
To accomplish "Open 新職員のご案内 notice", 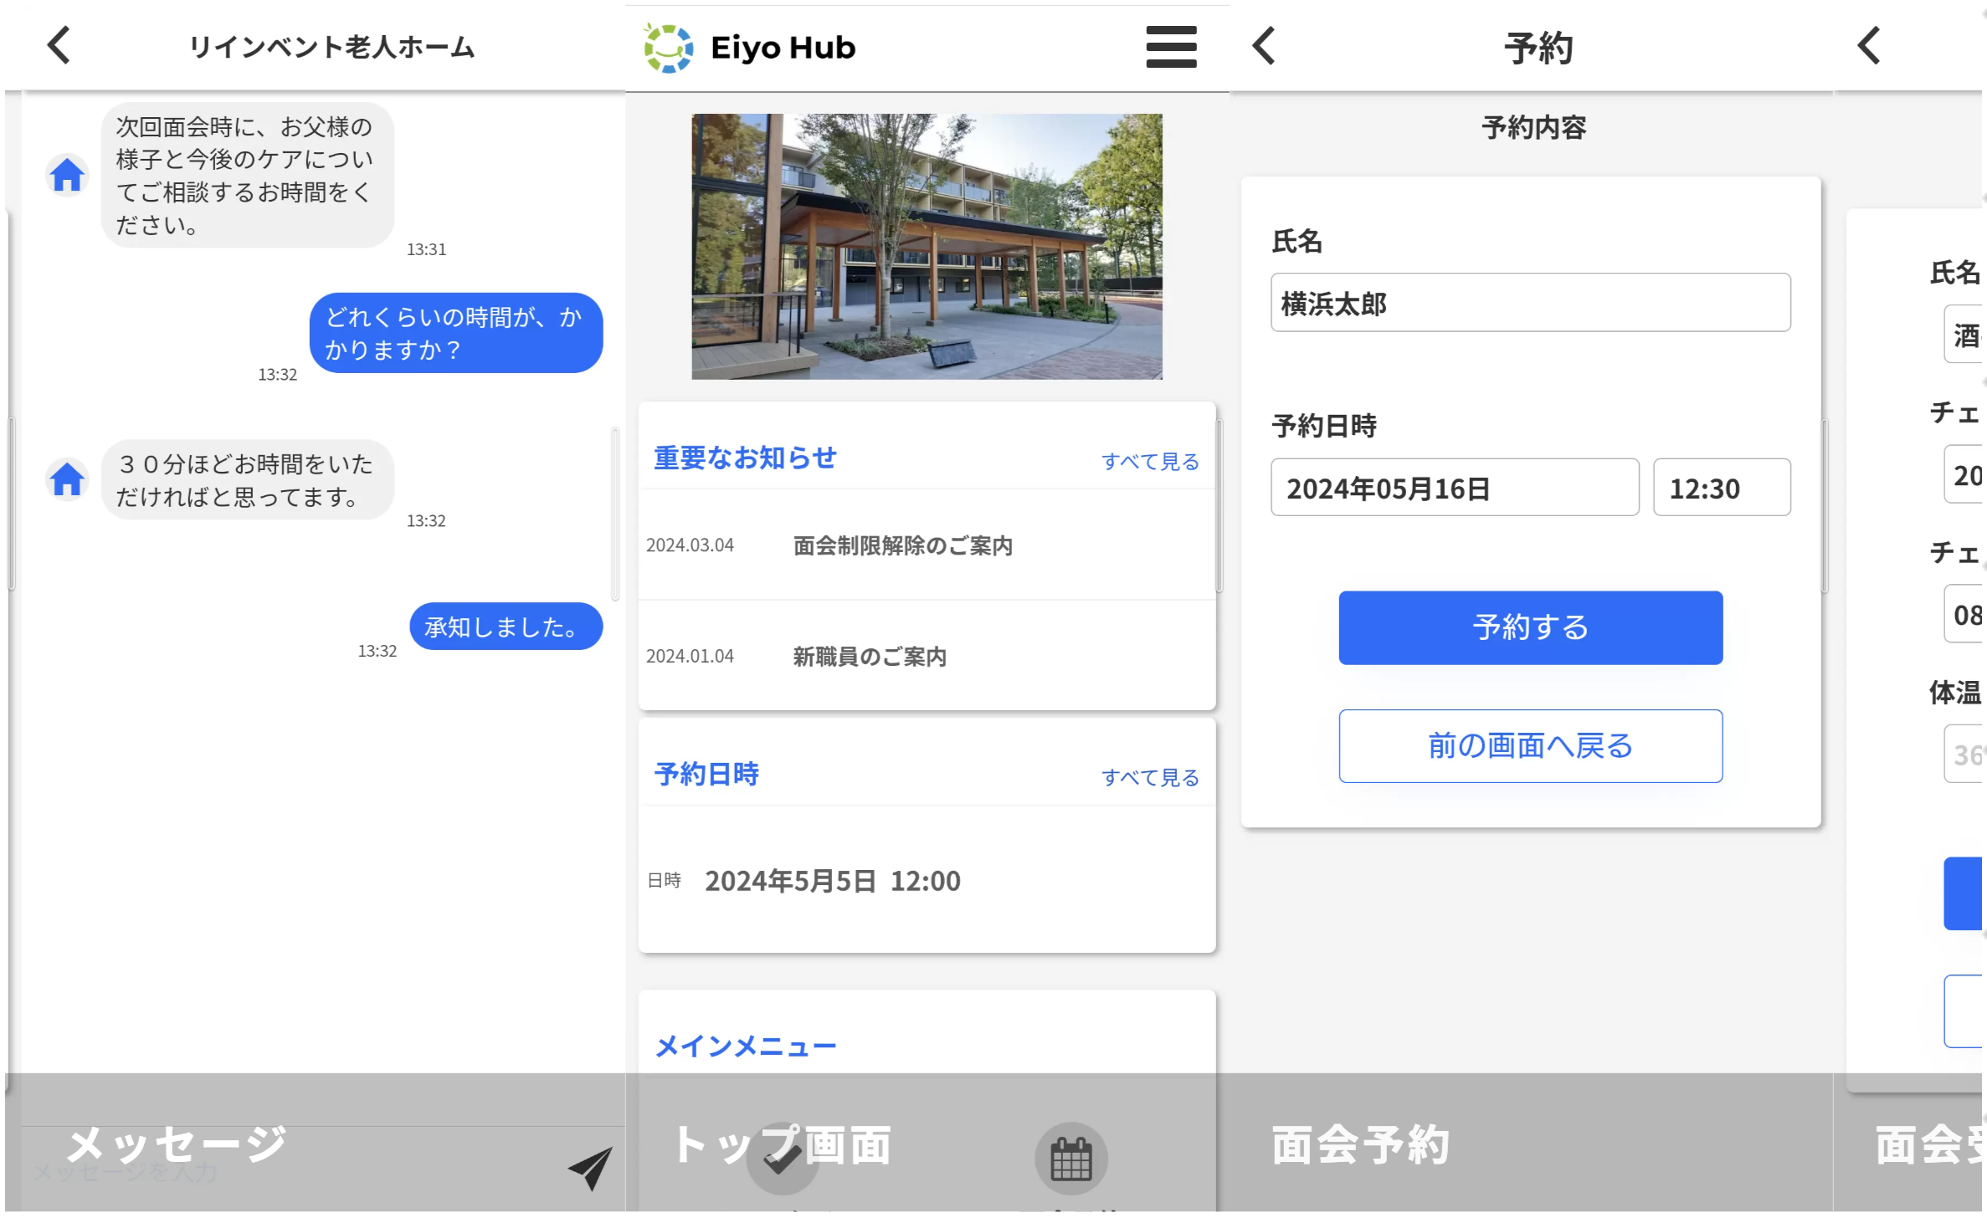I will pos(869,656).
